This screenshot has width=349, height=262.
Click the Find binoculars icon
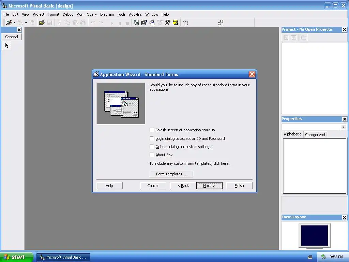(83, 23)
